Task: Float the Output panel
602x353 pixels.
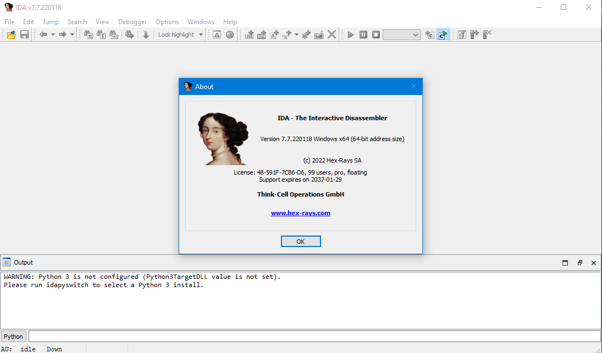Action: coord(579,262)
